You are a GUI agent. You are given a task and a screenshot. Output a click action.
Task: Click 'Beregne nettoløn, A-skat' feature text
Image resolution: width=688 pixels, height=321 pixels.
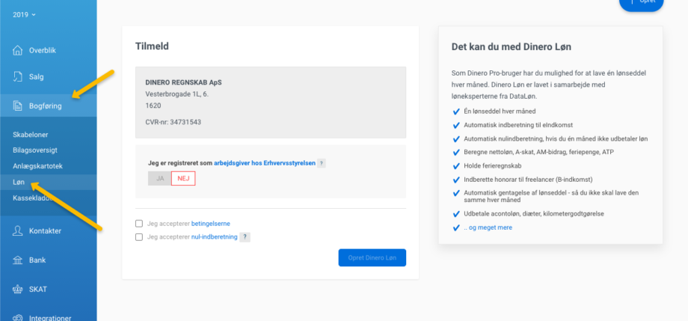(x=539, y=153)
